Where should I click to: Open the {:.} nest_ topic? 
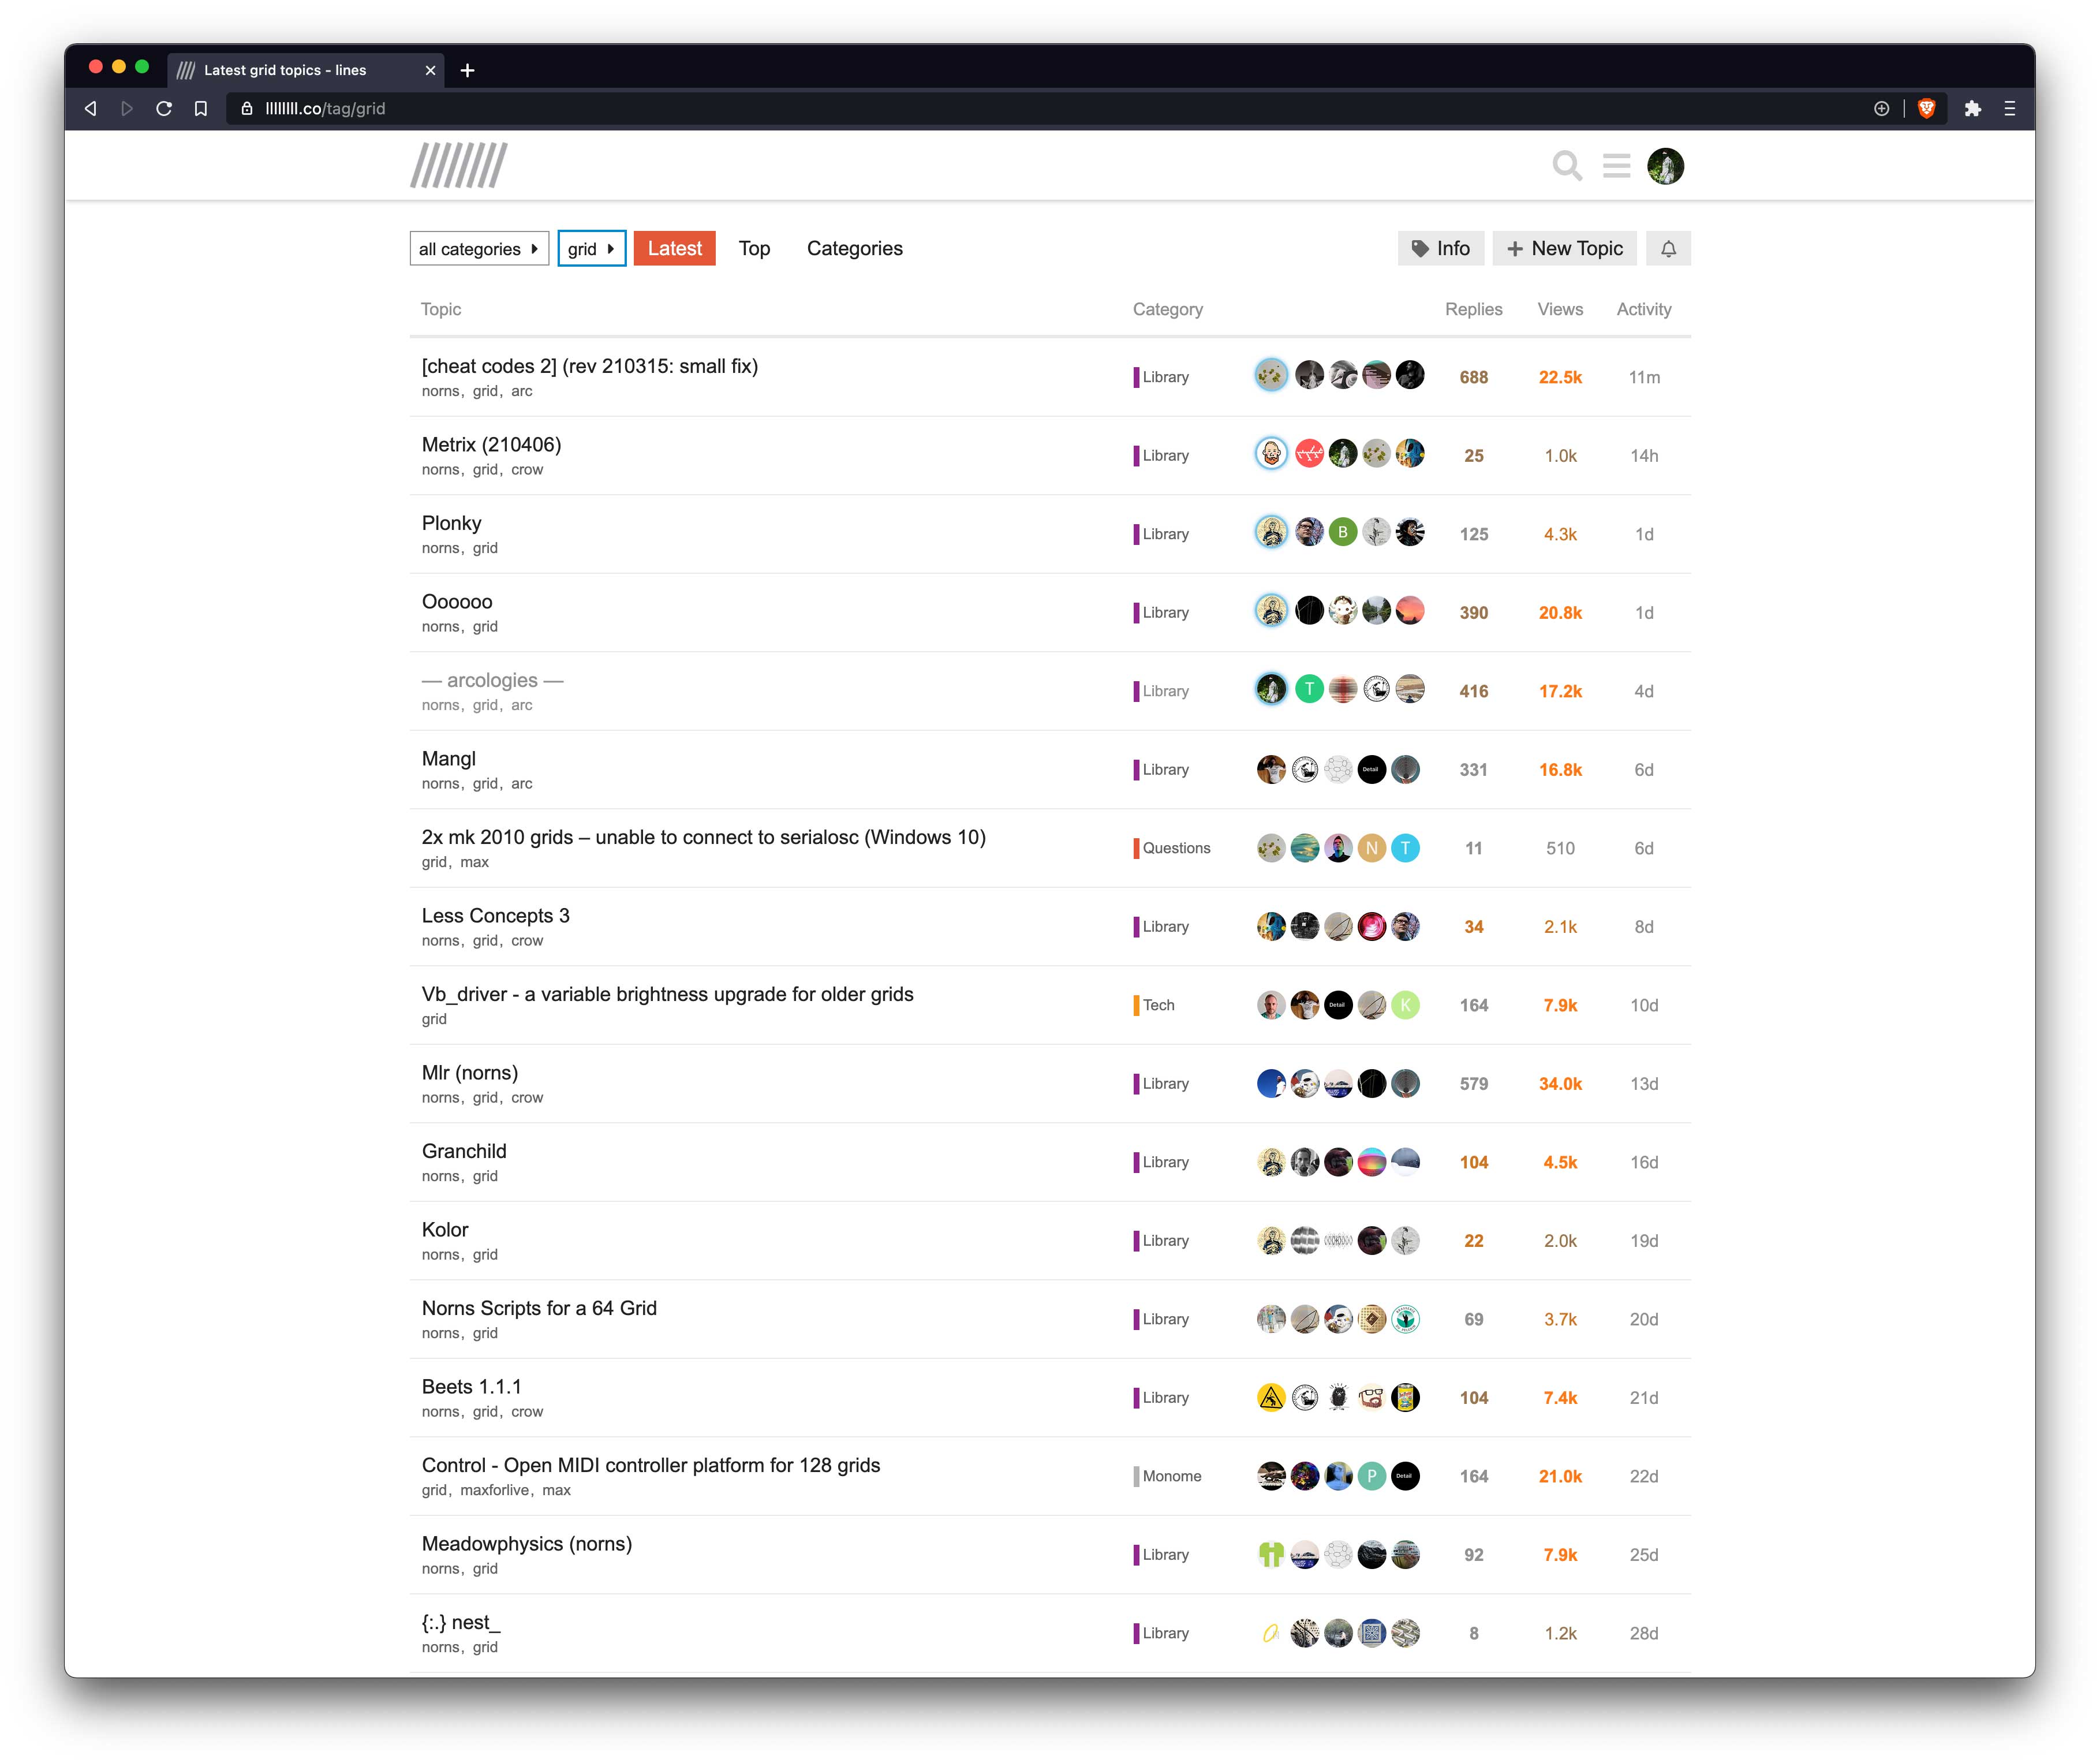[461, 1622]
